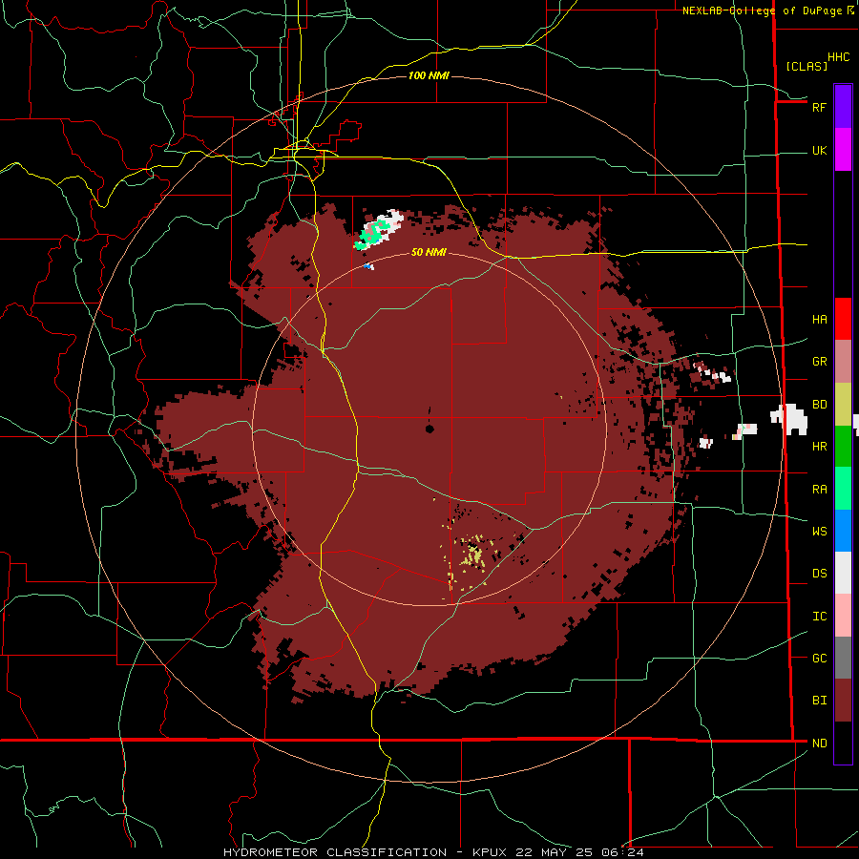Click the RF legend label
The image size is (859, 859).
point(819,107)
